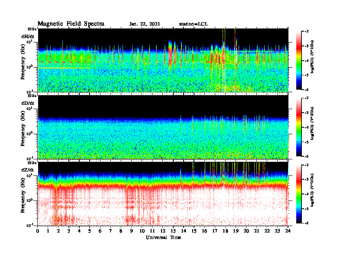Click the color bar beside the dZ/dt panel
The width and height of the screenshot is (343, 265).
tap(299, 194)
